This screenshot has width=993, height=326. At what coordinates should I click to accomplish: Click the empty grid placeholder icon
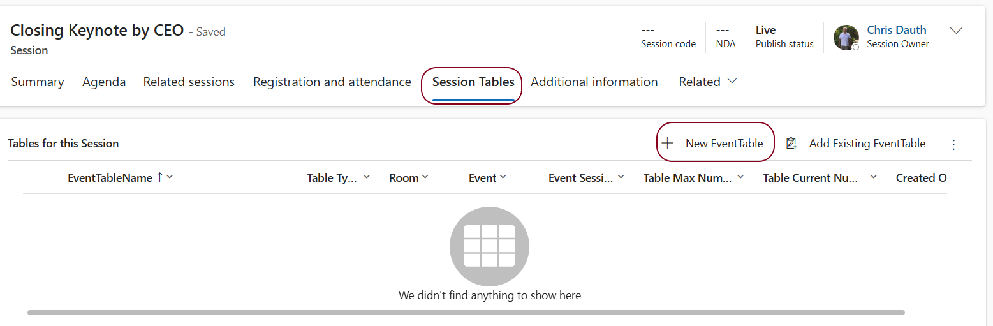[489, 246]
